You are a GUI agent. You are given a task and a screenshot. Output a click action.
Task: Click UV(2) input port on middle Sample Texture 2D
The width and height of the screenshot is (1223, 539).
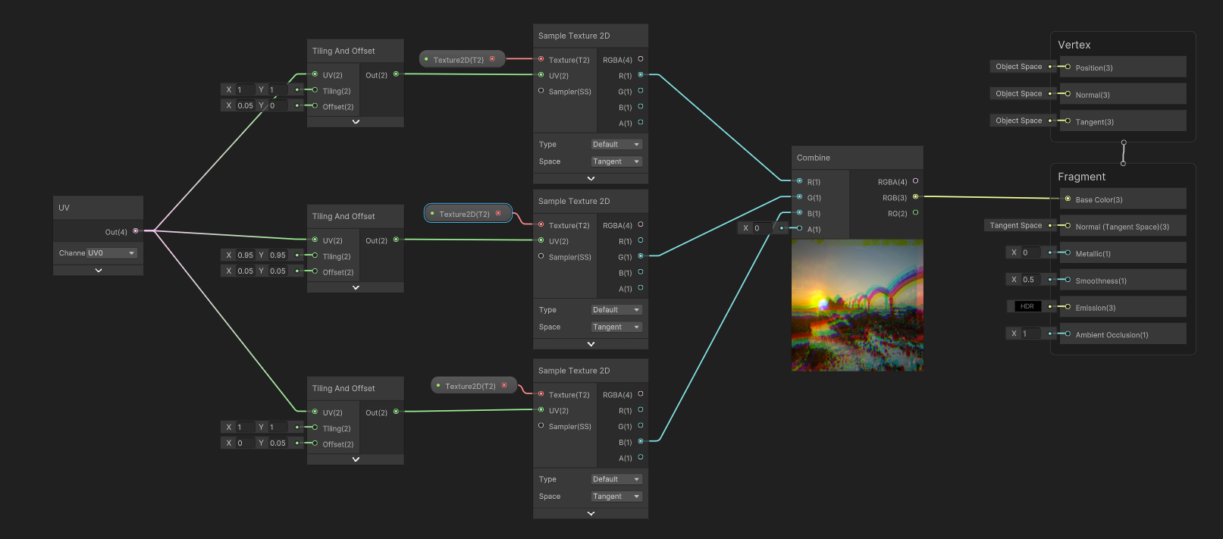click(541, 240)
